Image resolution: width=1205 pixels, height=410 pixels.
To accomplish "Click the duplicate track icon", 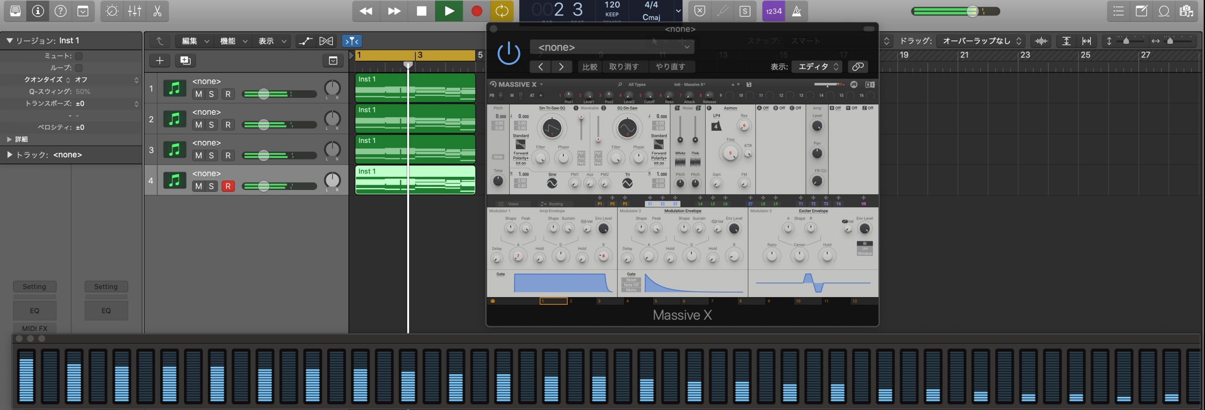I will (x=185, y=60).
